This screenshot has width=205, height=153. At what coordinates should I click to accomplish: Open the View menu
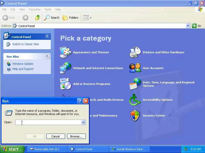22,9
